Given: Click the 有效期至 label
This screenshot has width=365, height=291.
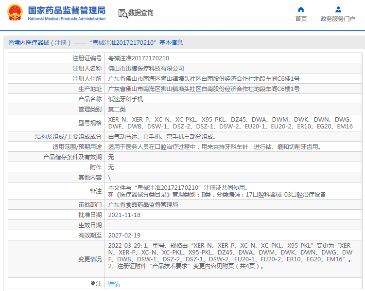Looking at the screenshot, I should pyautogui.click(x=90, y=236).
